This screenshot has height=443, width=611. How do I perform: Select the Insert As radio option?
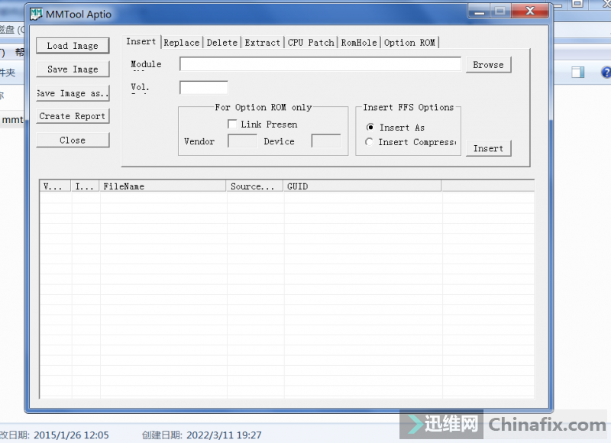click(x=370, y=127)
